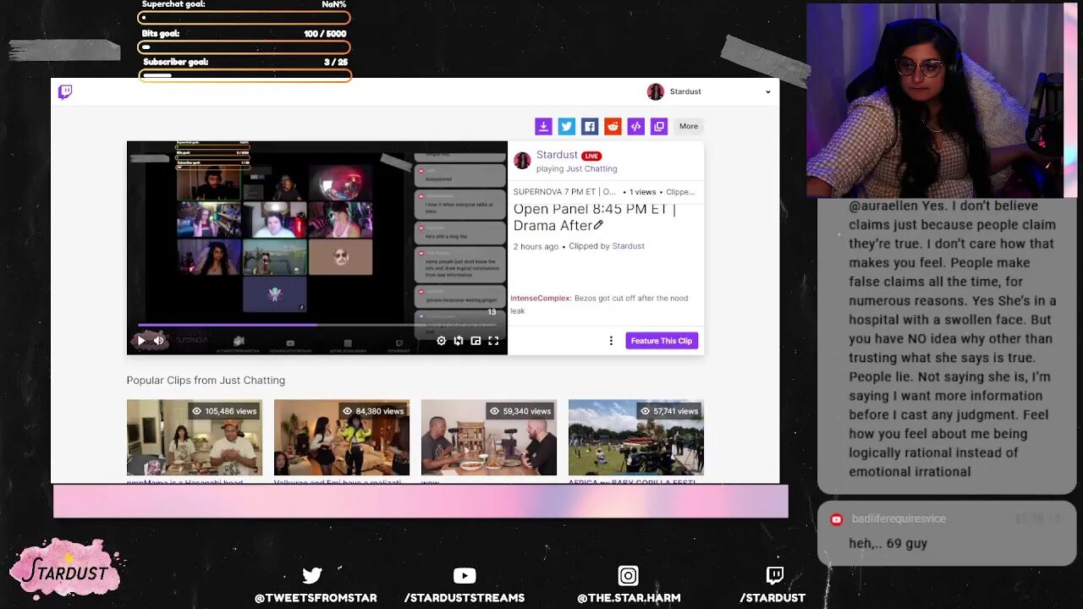
Task: Copy the clip link via the copy icon
Action: pos(659,127)
